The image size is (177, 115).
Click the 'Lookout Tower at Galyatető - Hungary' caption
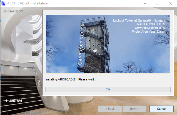[139, 20]
